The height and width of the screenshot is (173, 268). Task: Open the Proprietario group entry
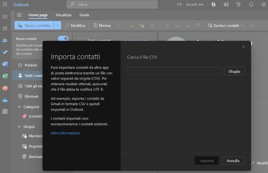pyautogui.click(x=32, y=146)
